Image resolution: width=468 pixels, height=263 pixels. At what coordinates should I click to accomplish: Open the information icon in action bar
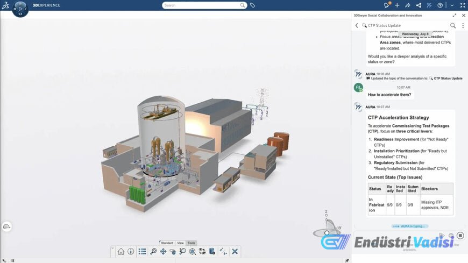(x=131, y=252)
